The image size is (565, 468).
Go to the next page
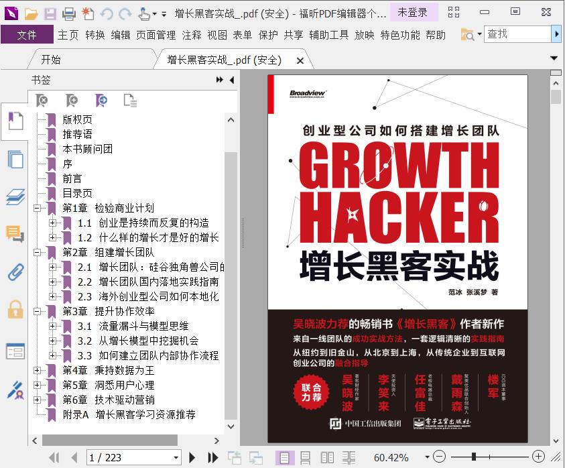click(192, 457)
